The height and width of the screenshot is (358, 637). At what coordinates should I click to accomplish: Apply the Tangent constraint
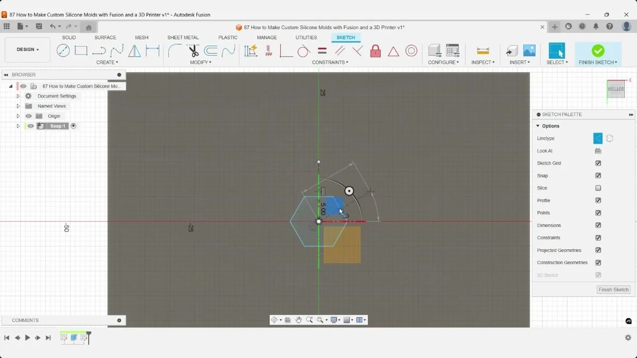coord(304,51)
